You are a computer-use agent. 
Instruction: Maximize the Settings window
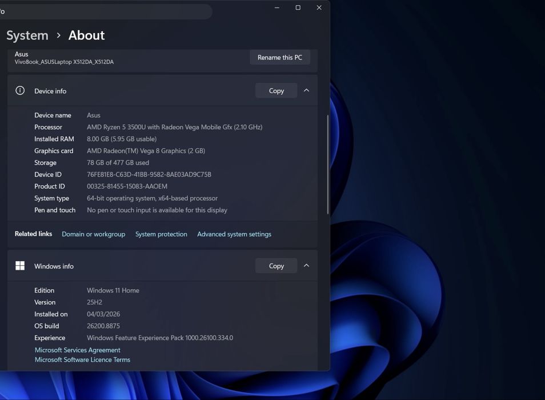(x=298, y=7)
